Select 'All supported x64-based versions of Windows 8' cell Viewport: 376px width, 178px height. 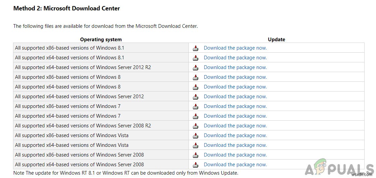tap(101, 87)
